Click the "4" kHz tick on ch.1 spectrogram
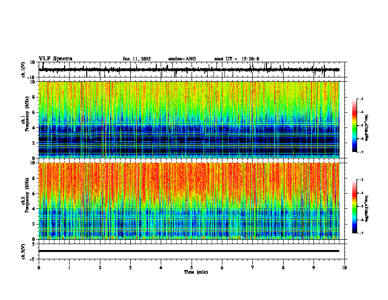Screen dimensions: 388x300 pos(34,128)
